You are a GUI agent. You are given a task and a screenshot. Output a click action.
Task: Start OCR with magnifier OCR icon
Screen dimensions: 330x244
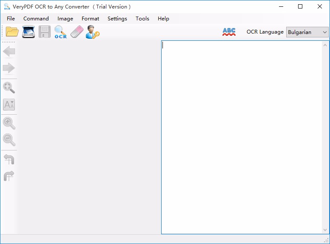(61, 32)
